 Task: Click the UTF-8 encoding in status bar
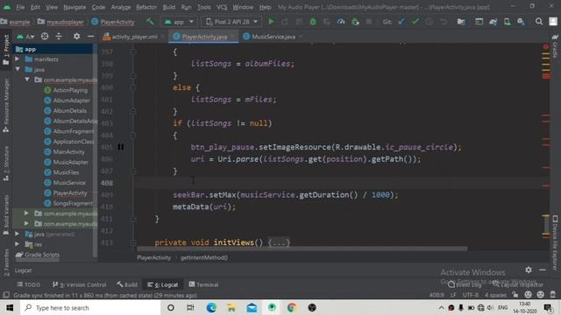[471, 295]
